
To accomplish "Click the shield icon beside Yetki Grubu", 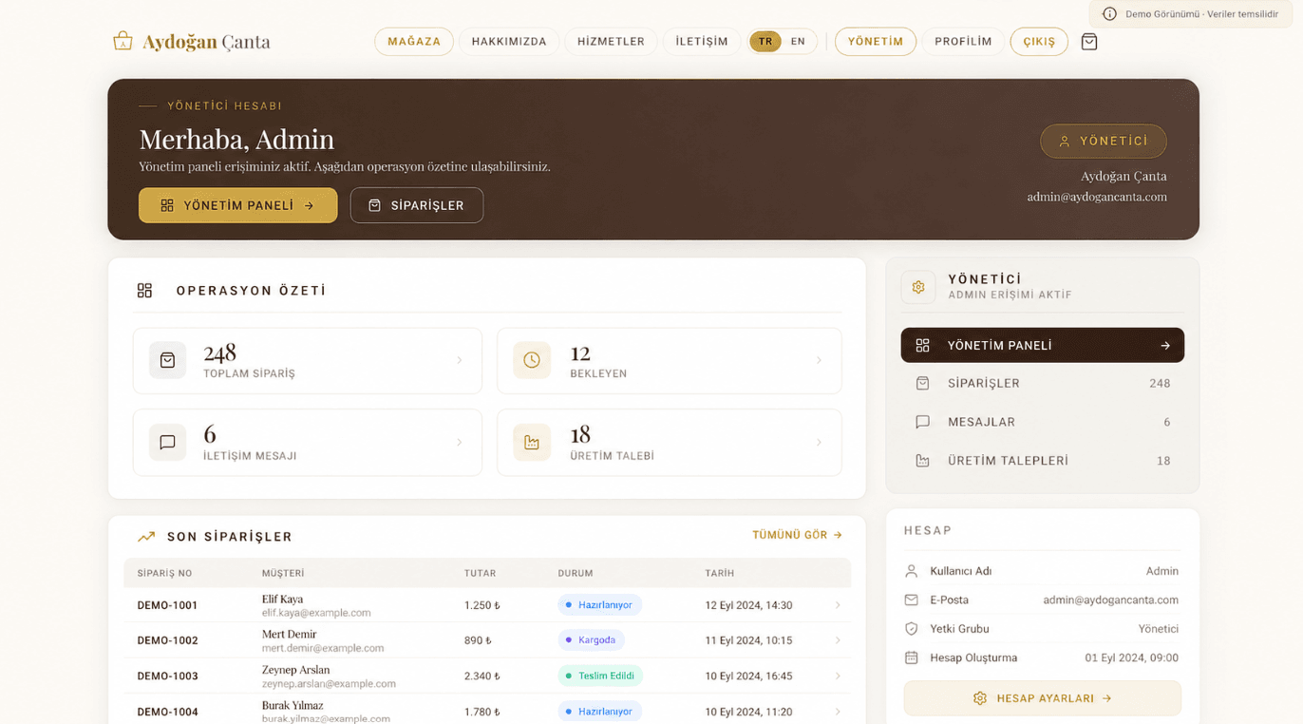I will (x=912, y=629).
